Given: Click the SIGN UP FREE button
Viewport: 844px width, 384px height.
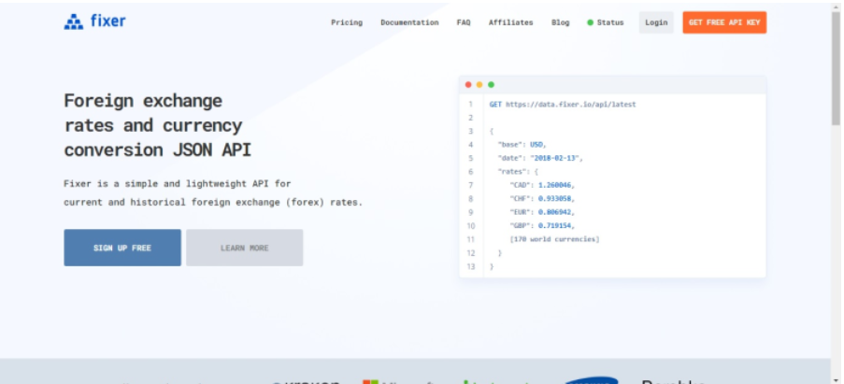Looking at the screenshot, I should [x=122, y=248].
